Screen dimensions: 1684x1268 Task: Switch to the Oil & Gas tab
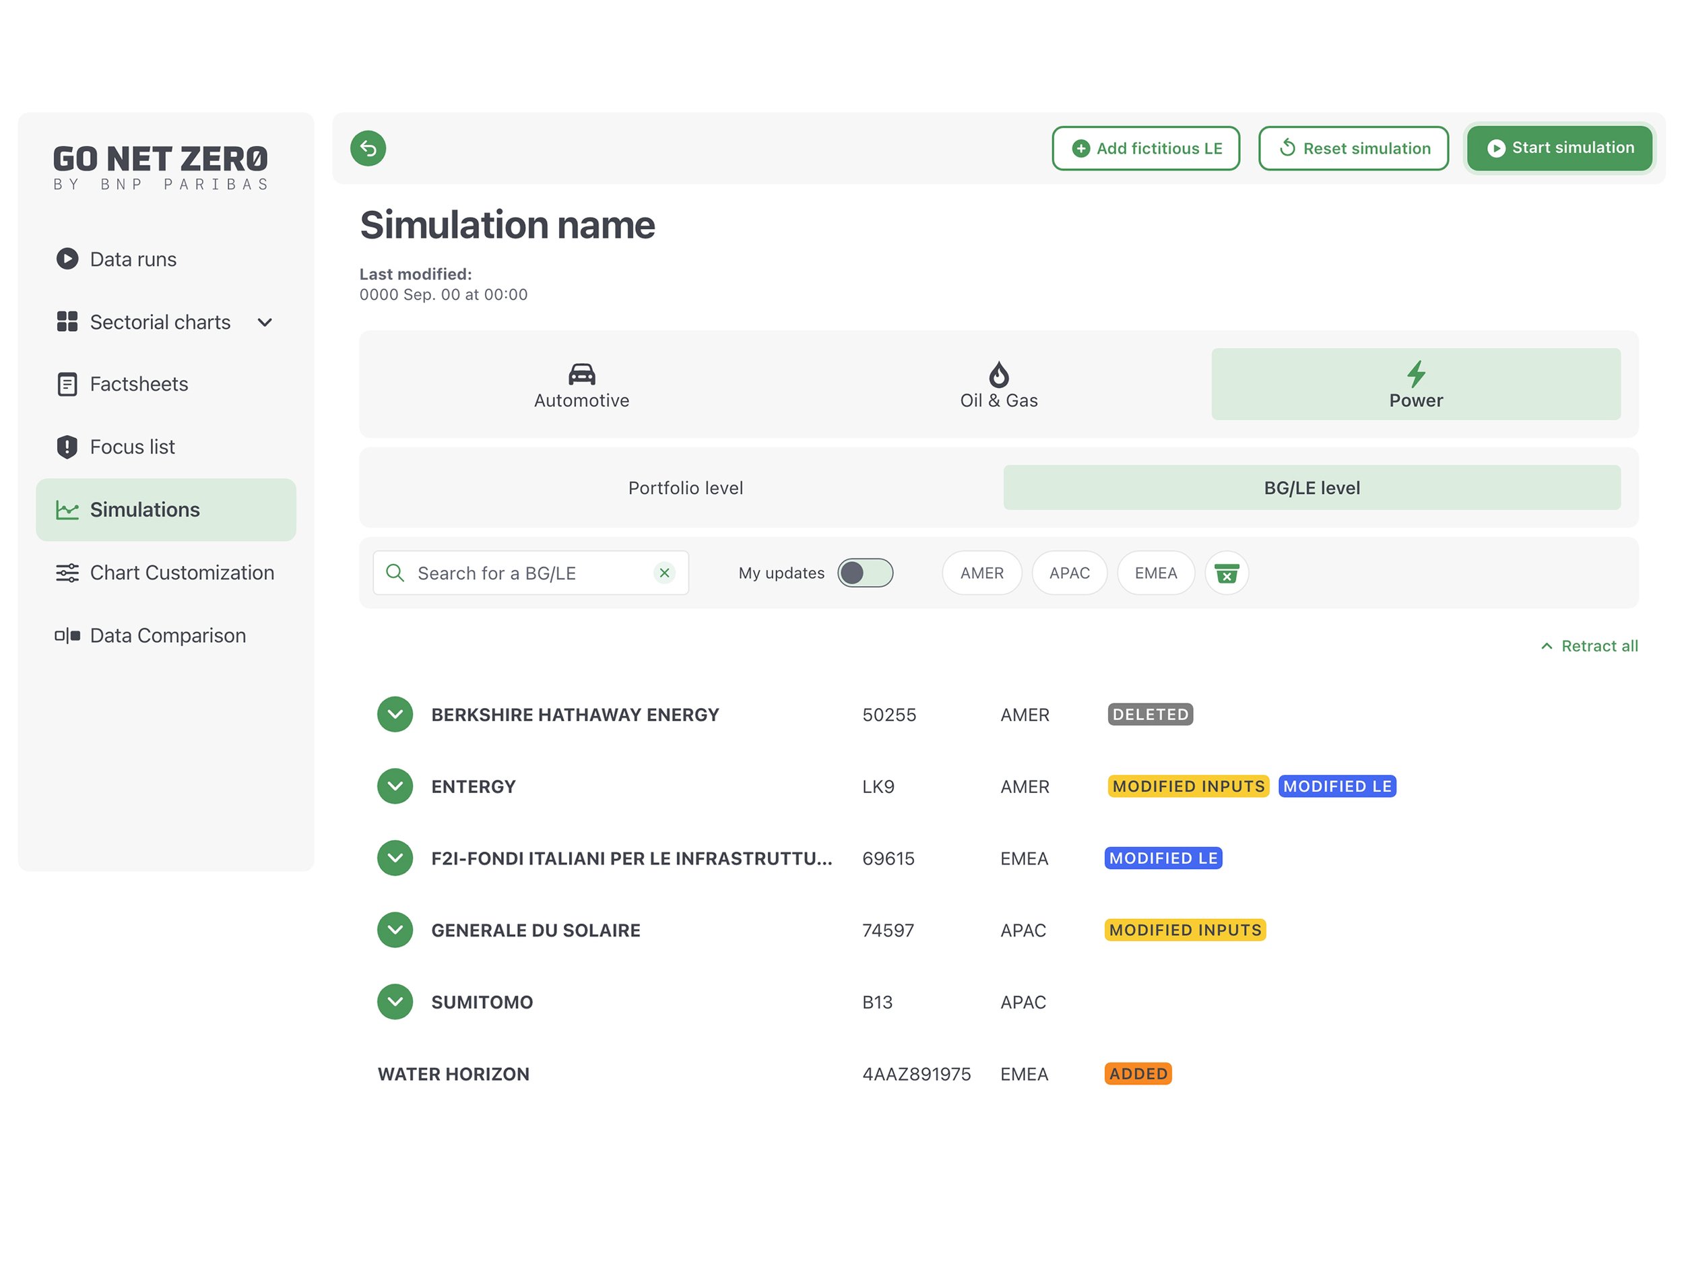999,384
